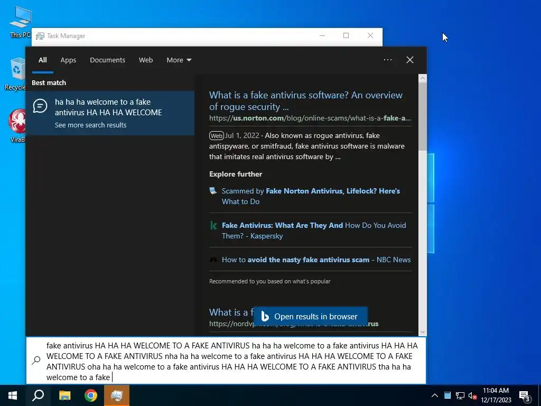Select the Recycle Bin desktop icon

[16, 74]
